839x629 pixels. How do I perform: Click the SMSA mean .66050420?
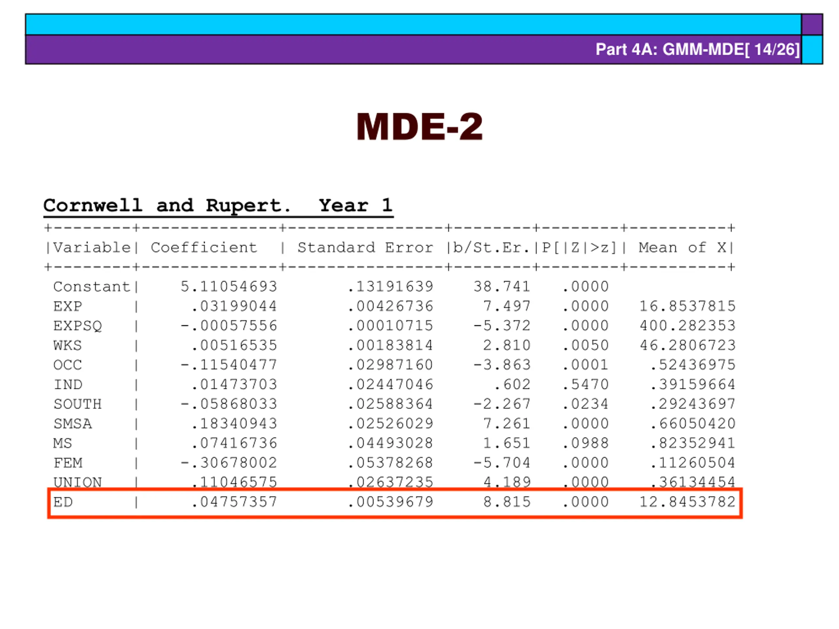tap(693, 424)
